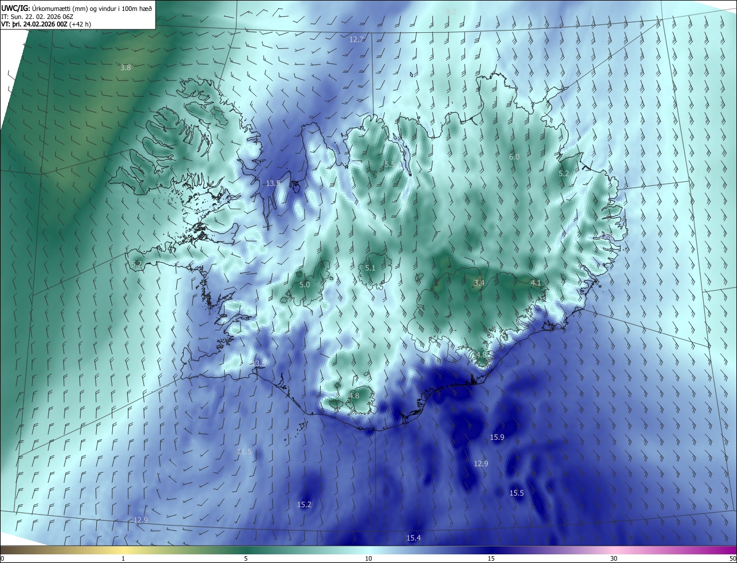Select the 5.0 value label
Image resolution: width=737 pixels, height=563 pixels.
click(305, 284)
